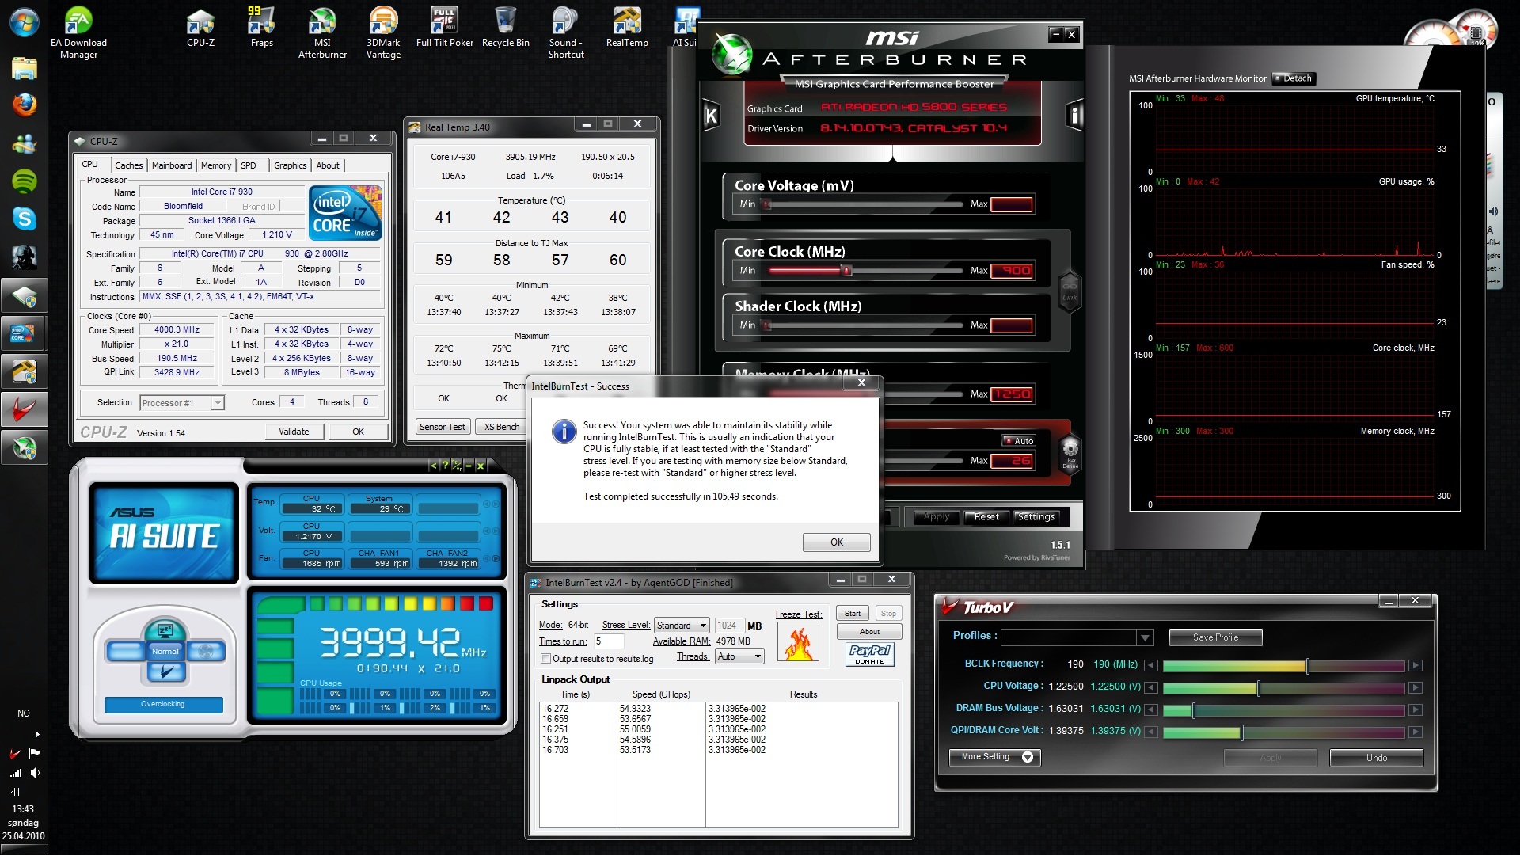
Task: Select Normal mode in AI Suite
Action: click(x=165, y=652)
